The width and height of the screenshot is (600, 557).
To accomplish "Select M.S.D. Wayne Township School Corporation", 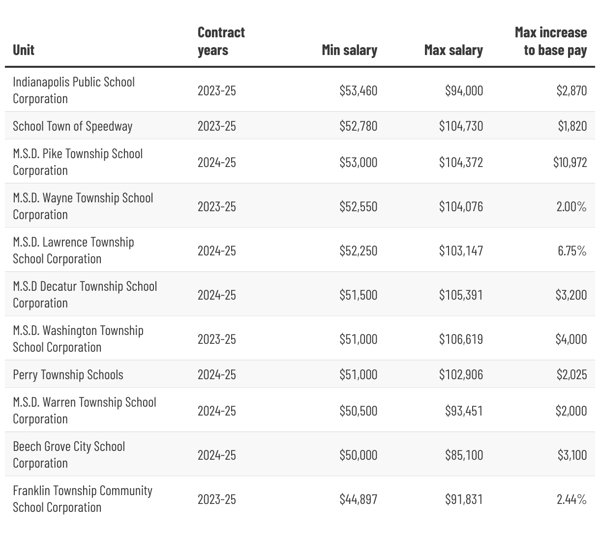I will (83, 206).
